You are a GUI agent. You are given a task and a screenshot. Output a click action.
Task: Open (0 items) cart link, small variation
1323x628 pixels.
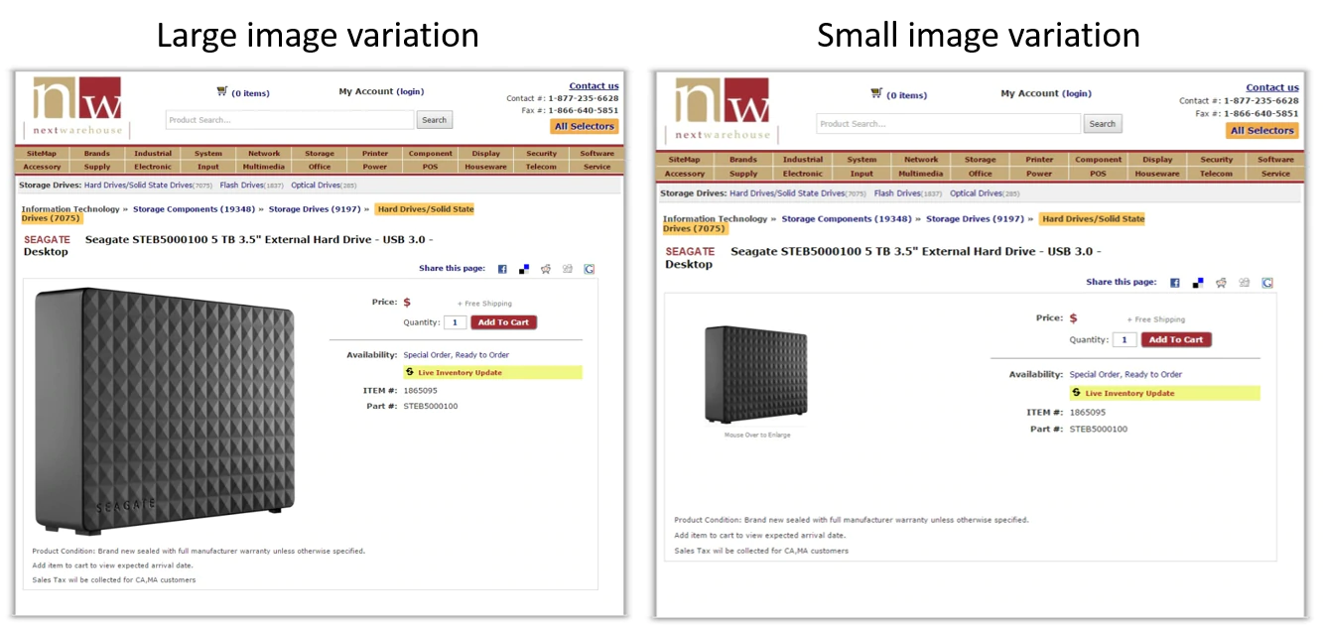[907, 95]
